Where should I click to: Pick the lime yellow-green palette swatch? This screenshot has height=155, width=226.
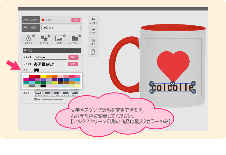[x=55, y=83]
